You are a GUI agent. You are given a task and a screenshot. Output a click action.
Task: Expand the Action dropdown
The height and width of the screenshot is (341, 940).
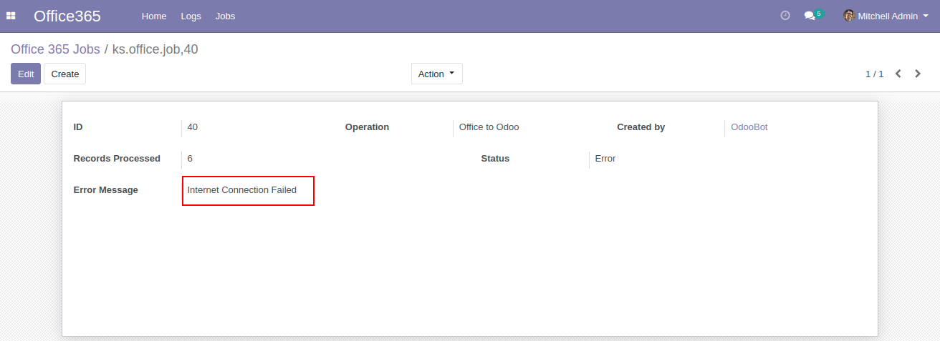pyautogui.click(x=436, y=74)
